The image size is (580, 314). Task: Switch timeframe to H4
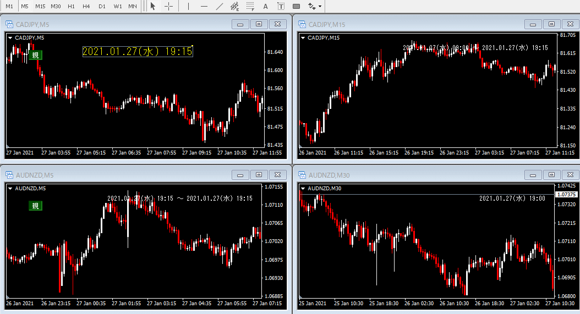coord(86,6)
